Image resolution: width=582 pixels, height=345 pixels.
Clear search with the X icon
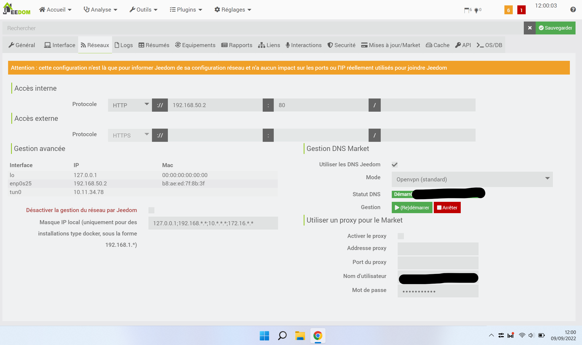click(x=530, y=28)
